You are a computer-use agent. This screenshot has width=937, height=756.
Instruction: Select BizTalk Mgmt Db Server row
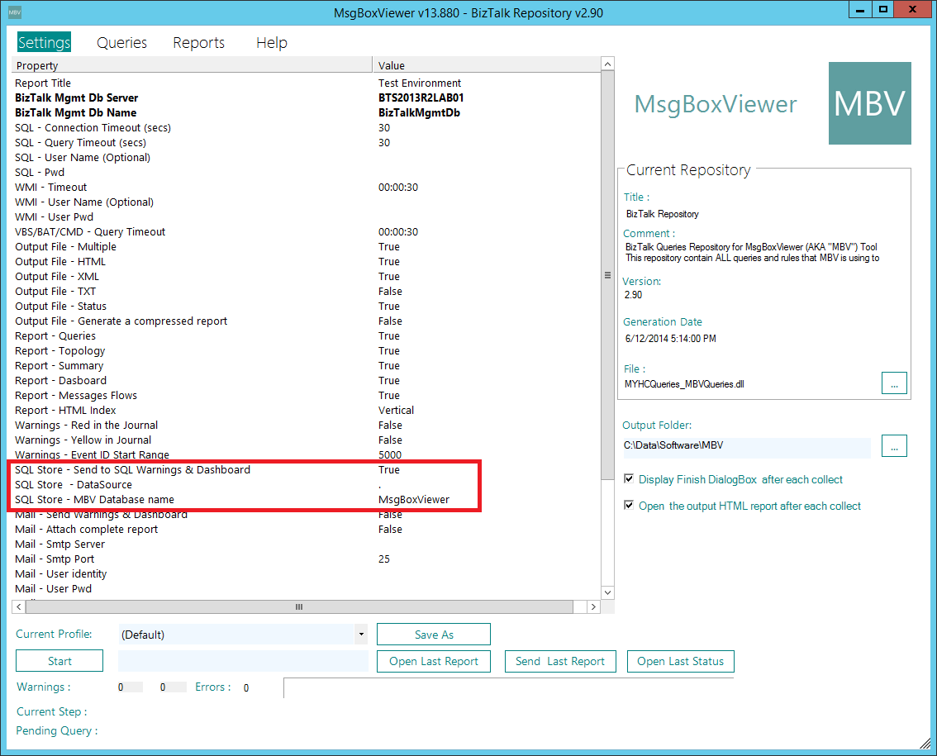(x=306, y=98)
